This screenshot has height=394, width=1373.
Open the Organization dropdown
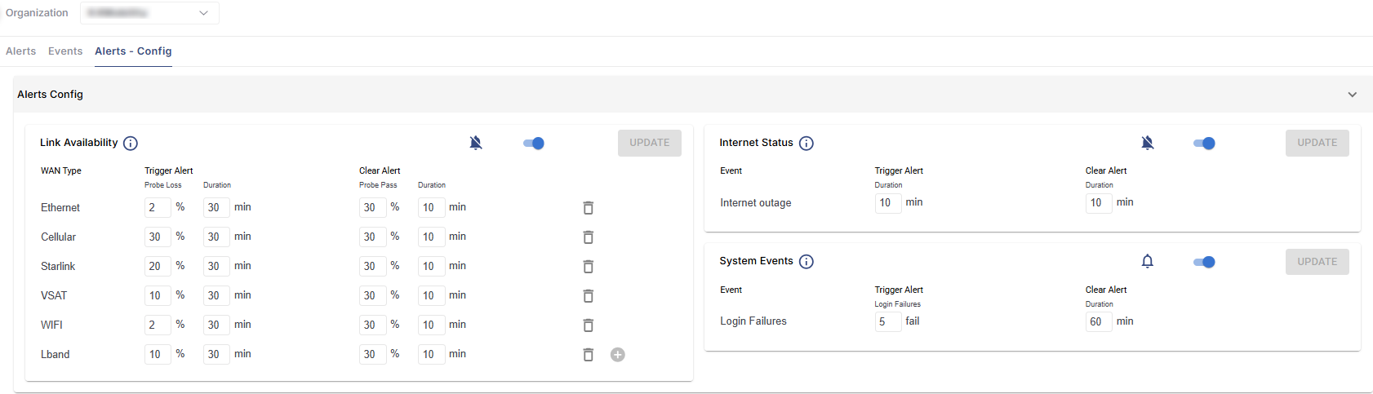pos(149,13)
